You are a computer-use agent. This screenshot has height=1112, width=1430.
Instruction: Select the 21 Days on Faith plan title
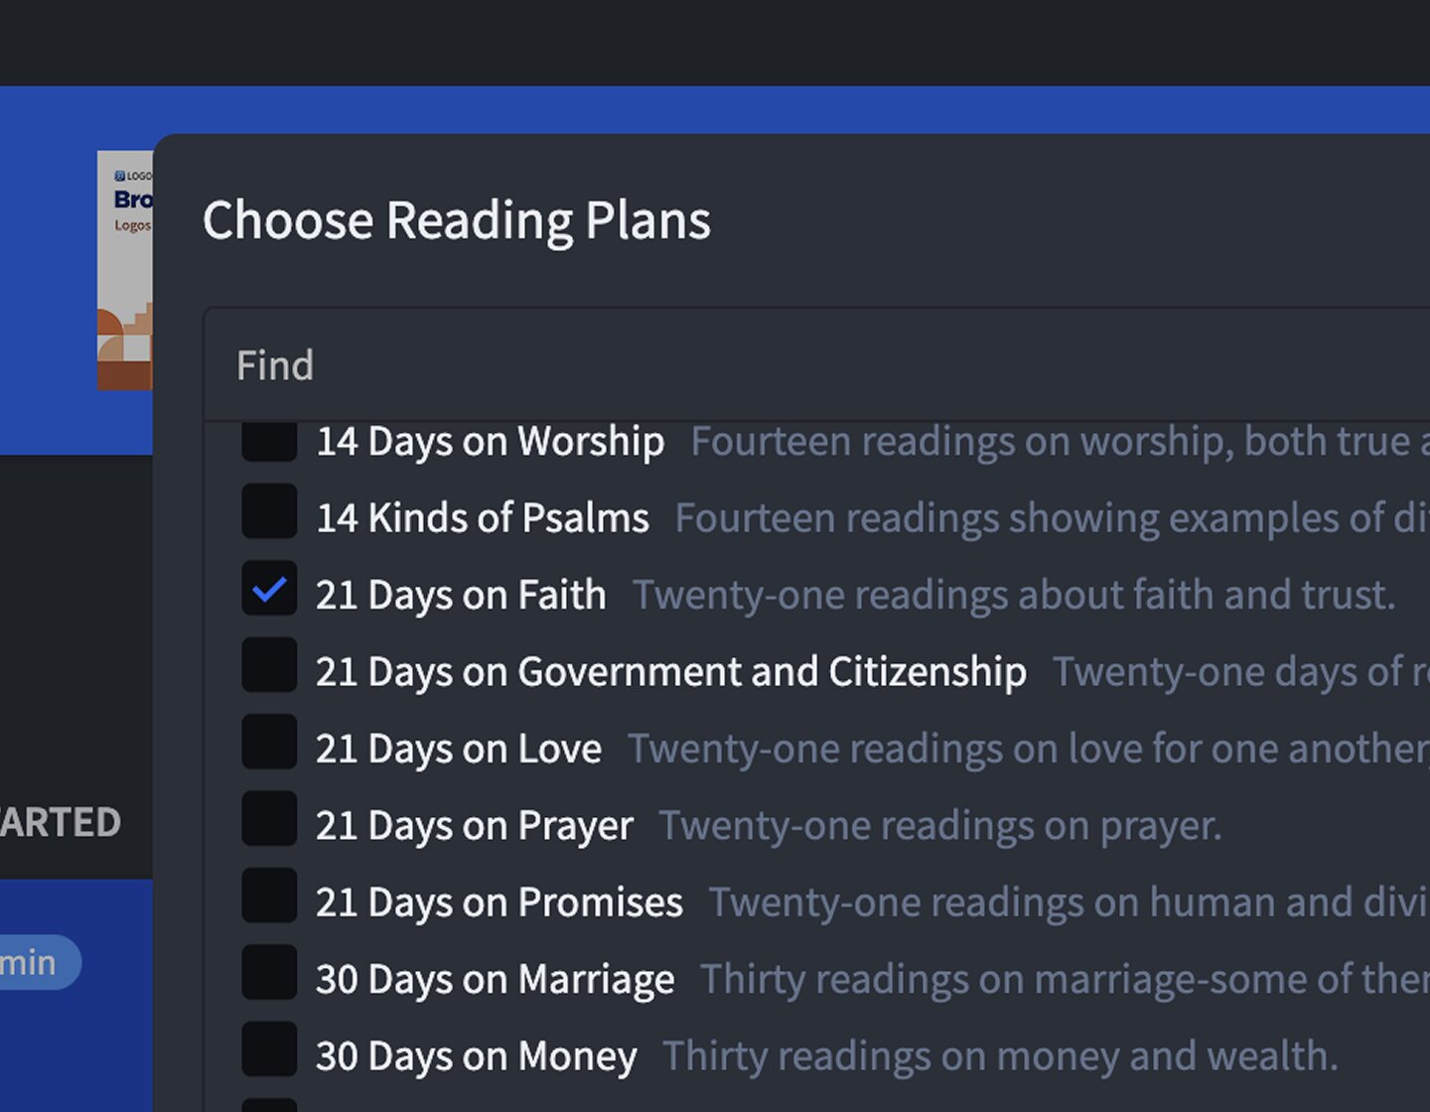click(x=460, y=594)
